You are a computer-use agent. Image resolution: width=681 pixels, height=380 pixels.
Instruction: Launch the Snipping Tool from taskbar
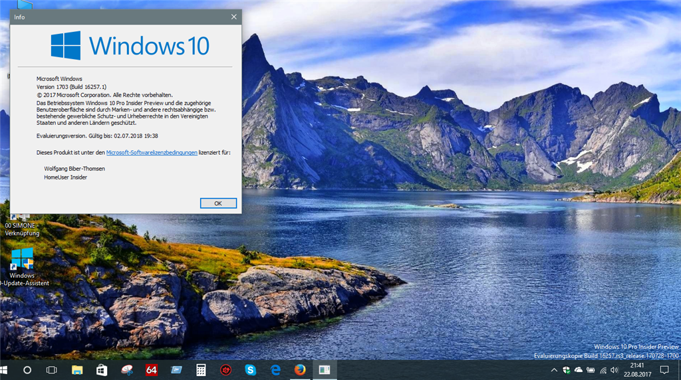click(x=126, y=370)
